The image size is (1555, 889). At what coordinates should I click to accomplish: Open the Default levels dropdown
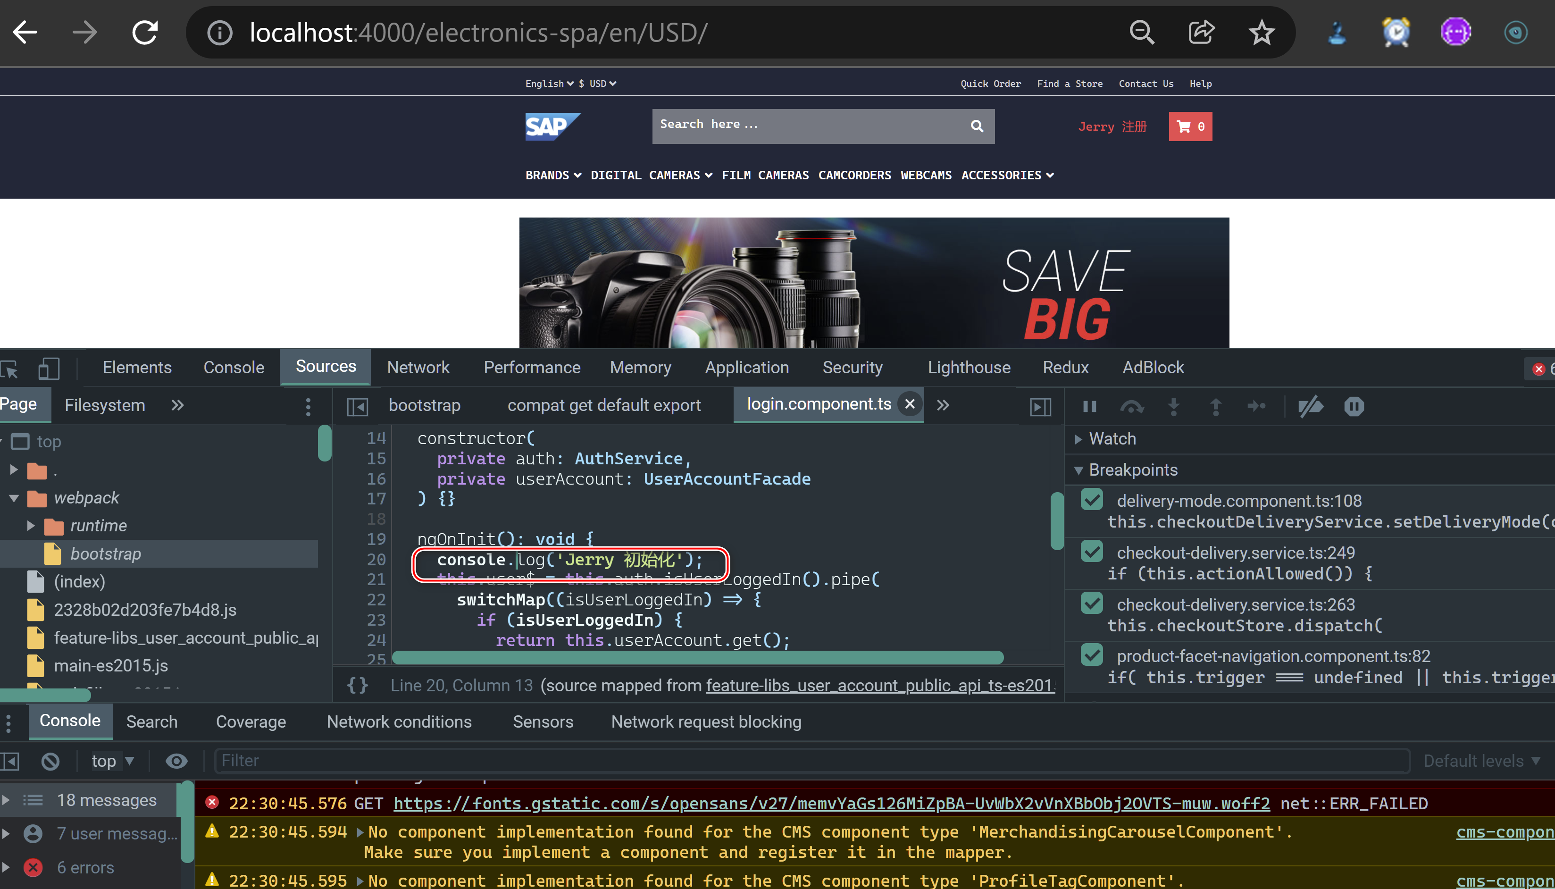point(1480,761)
